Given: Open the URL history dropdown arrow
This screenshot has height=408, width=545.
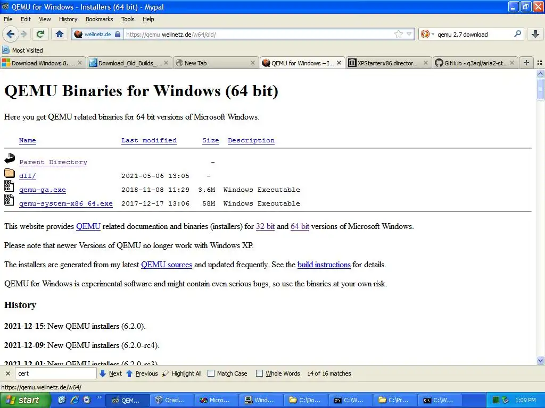Looking at the screenshot, I should [x=409, y=34].
